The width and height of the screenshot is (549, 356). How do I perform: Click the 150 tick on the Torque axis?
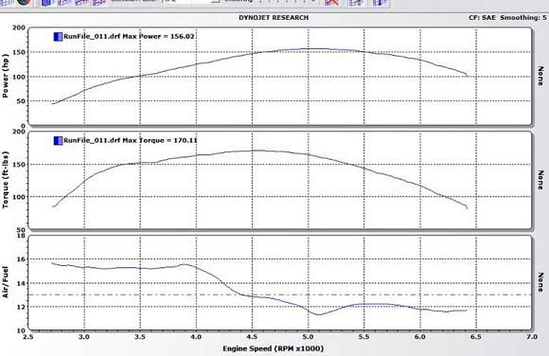[19, 165]
